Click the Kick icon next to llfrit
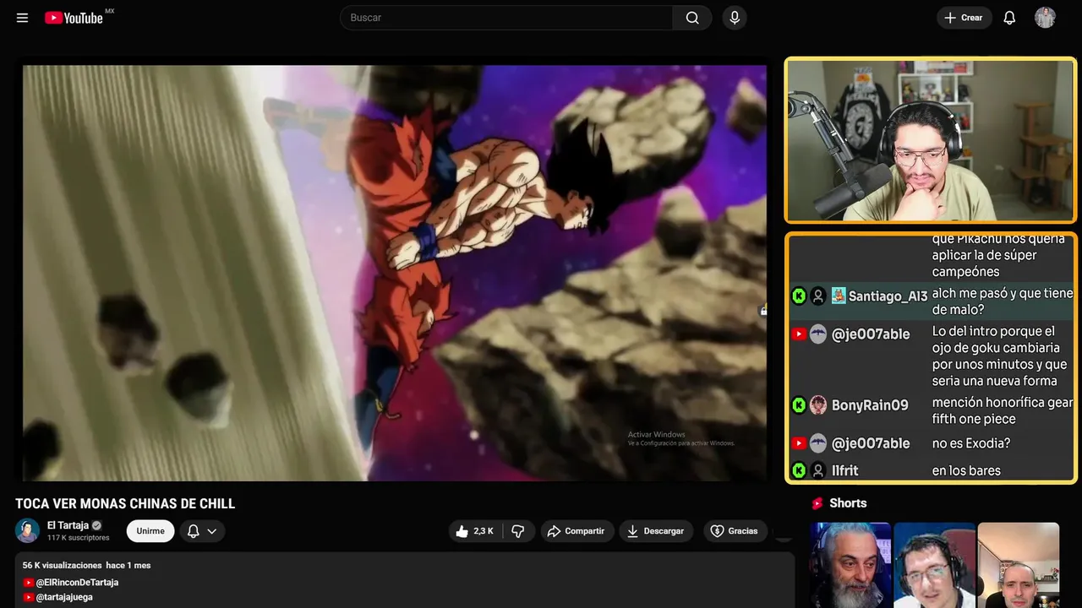Viewport: 1082px width, 608px height. (x=799, y=470)
